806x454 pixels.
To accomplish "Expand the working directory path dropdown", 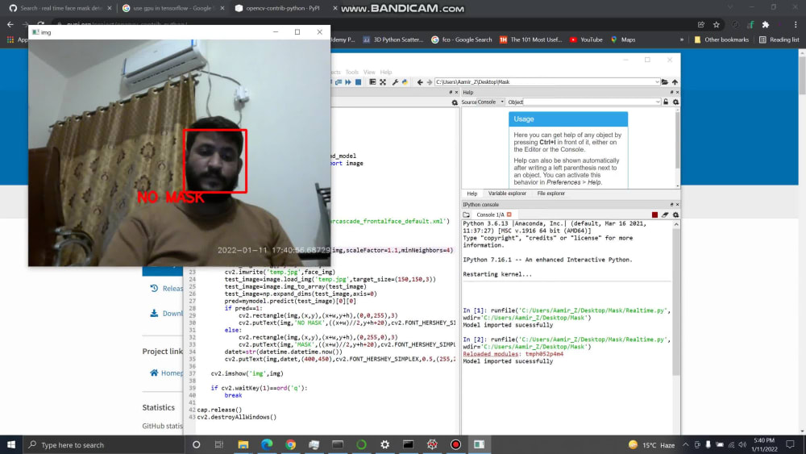I will coord(656,81).
